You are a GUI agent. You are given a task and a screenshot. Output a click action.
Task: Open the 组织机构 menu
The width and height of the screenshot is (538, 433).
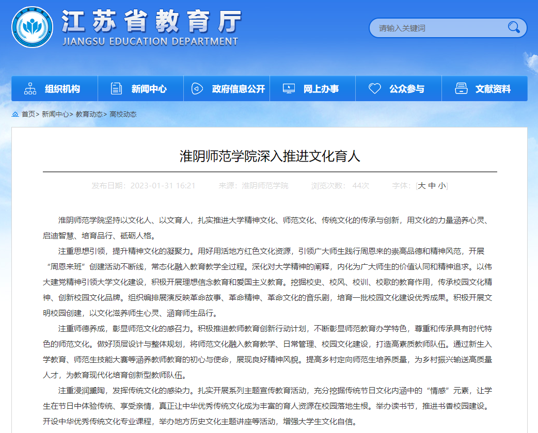pos(55,89)
